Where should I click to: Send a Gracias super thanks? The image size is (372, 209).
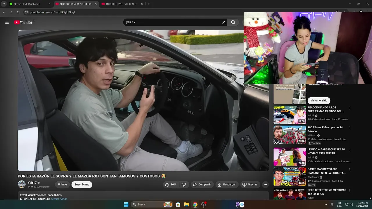(250, 185)
